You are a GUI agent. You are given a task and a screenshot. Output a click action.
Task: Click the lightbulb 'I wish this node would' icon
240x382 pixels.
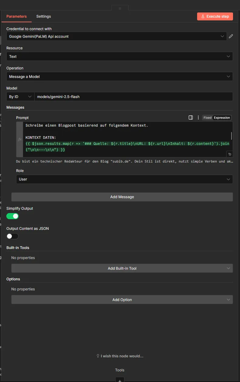coord(98,356)
